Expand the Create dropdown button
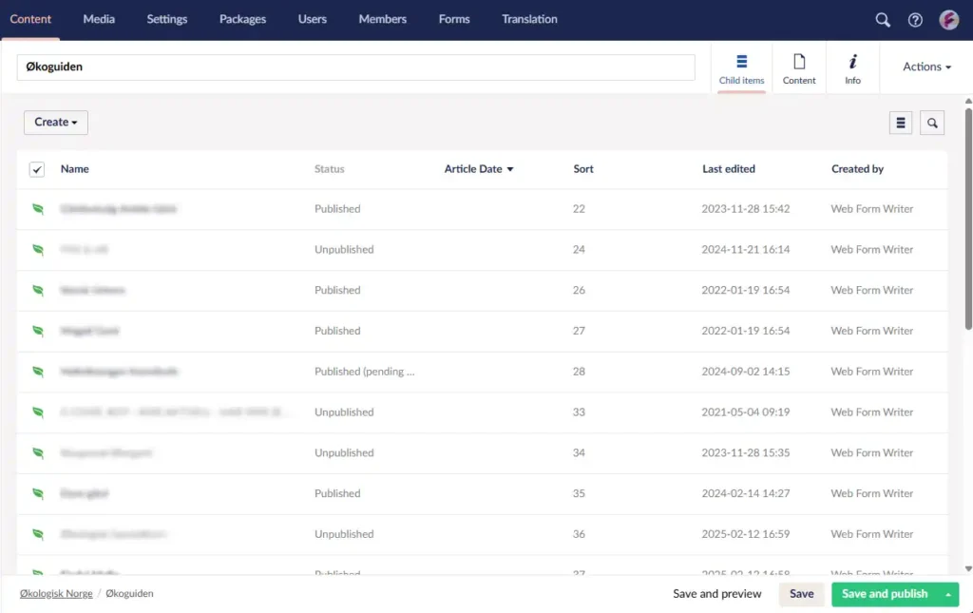Viewport: 973px width, 613px height. [56, 122]
